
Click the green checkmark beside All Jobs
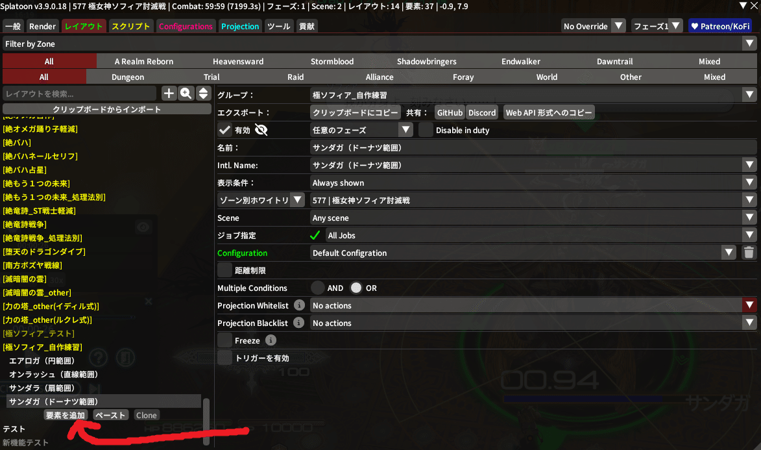point(315,235)
